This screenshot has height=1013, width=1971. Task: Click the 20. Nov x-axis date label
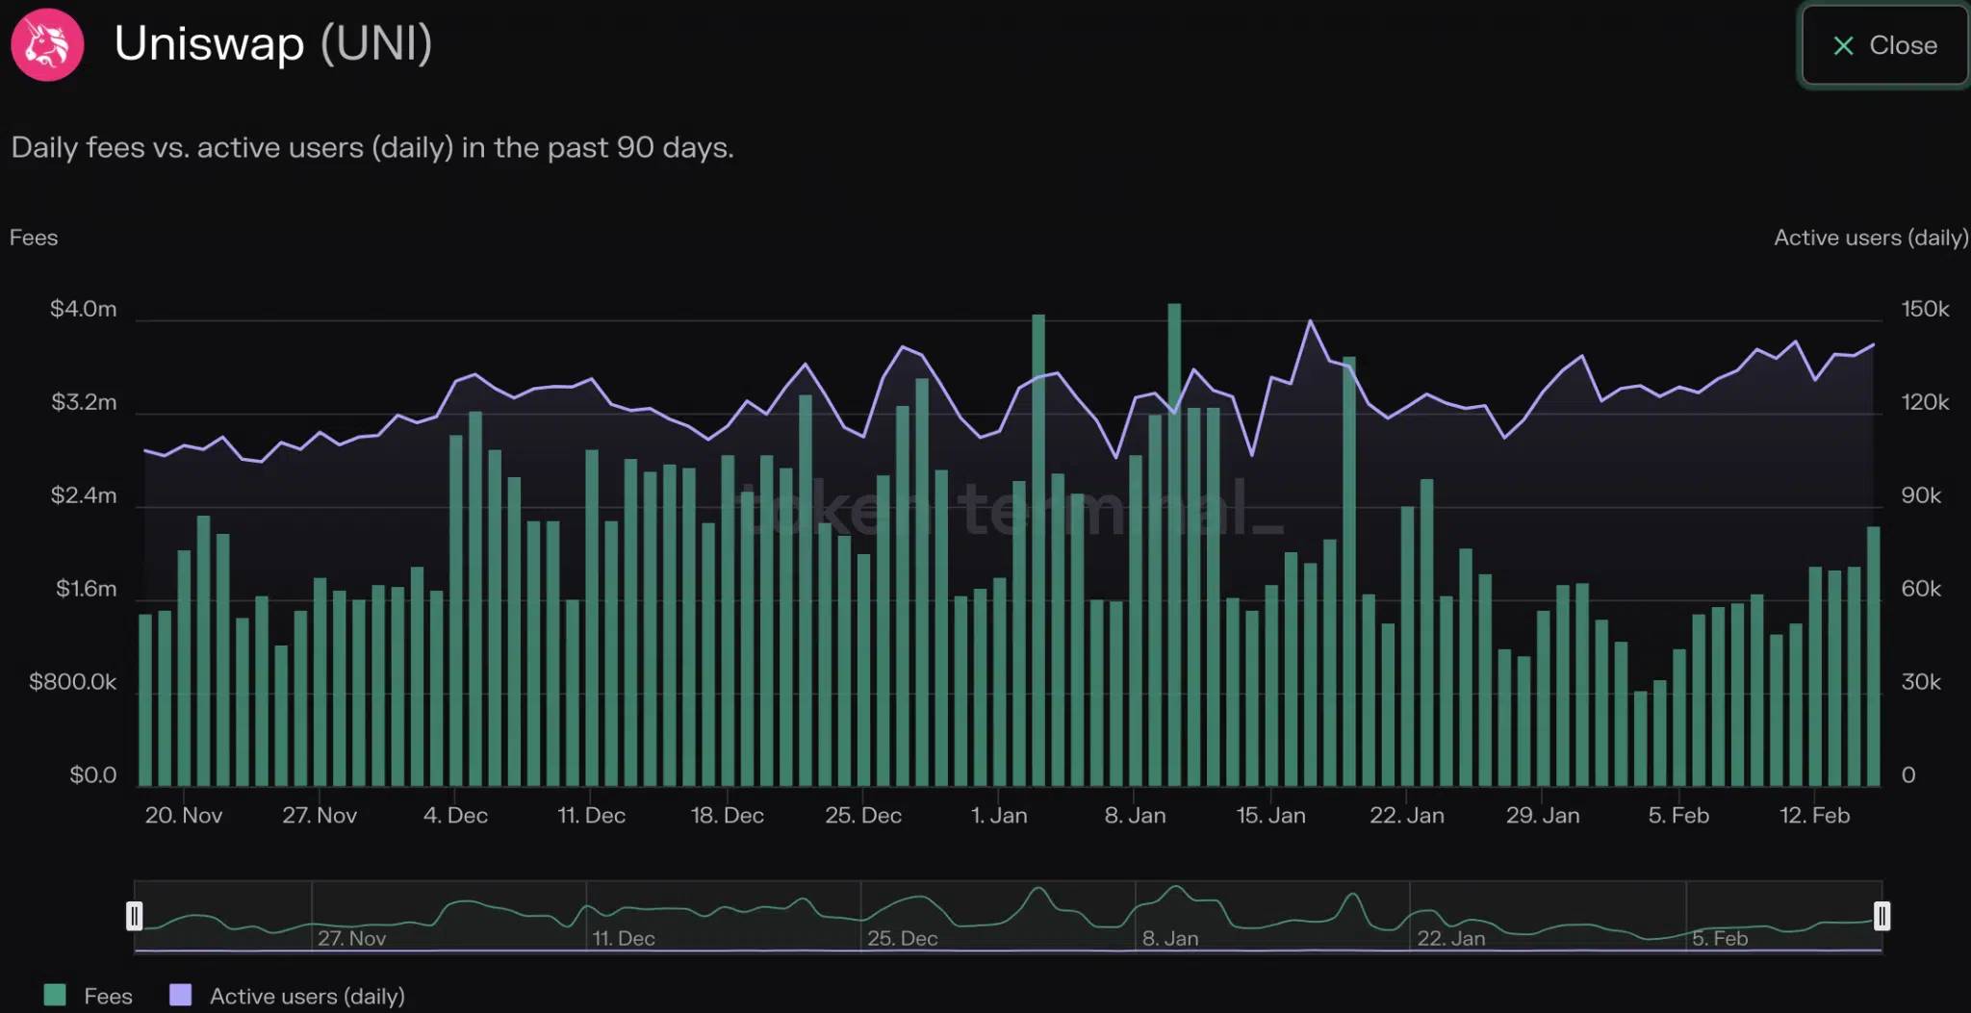tap(184, 816)
